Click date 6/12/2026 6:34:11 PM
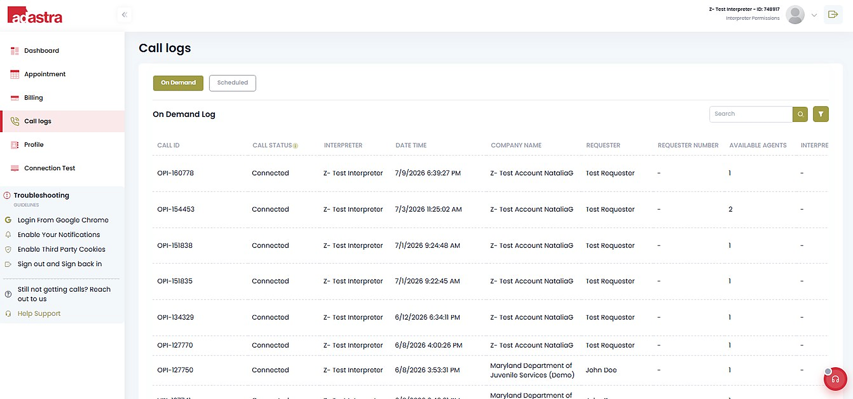 (427, 317)
